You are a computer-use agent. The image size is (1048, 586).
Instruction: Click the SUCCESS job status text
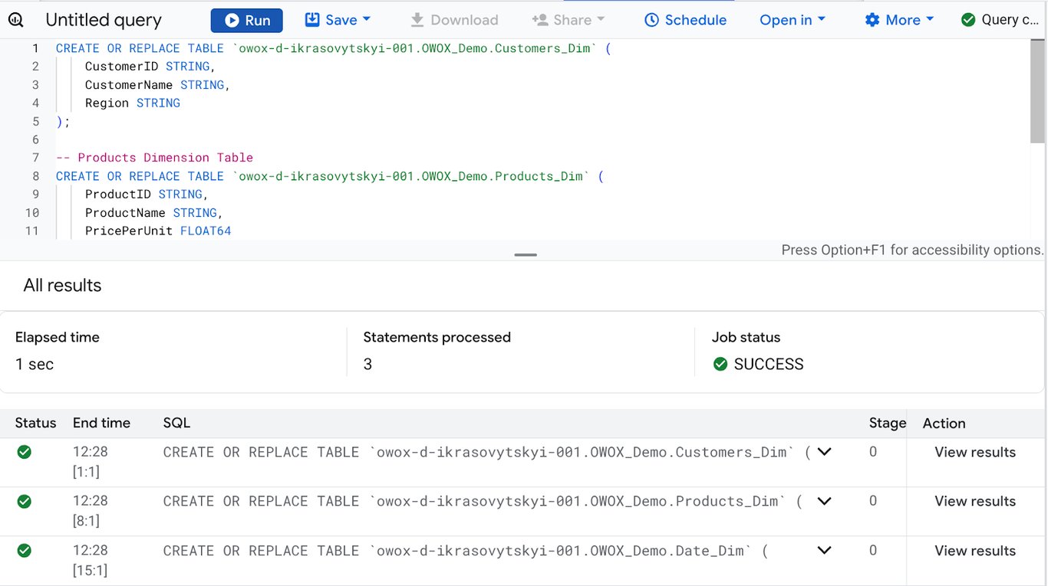(769, 365)
